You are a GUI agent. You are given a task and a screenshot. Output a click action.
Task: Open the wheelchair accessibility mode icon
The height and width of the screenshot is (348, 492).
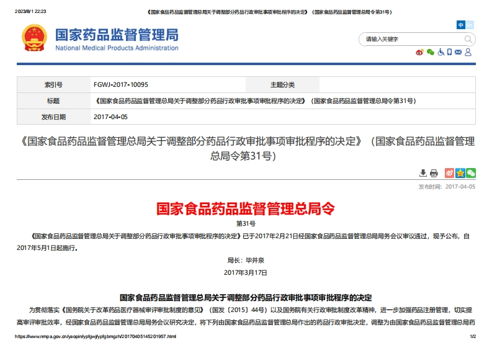click(x=441, y=52)
